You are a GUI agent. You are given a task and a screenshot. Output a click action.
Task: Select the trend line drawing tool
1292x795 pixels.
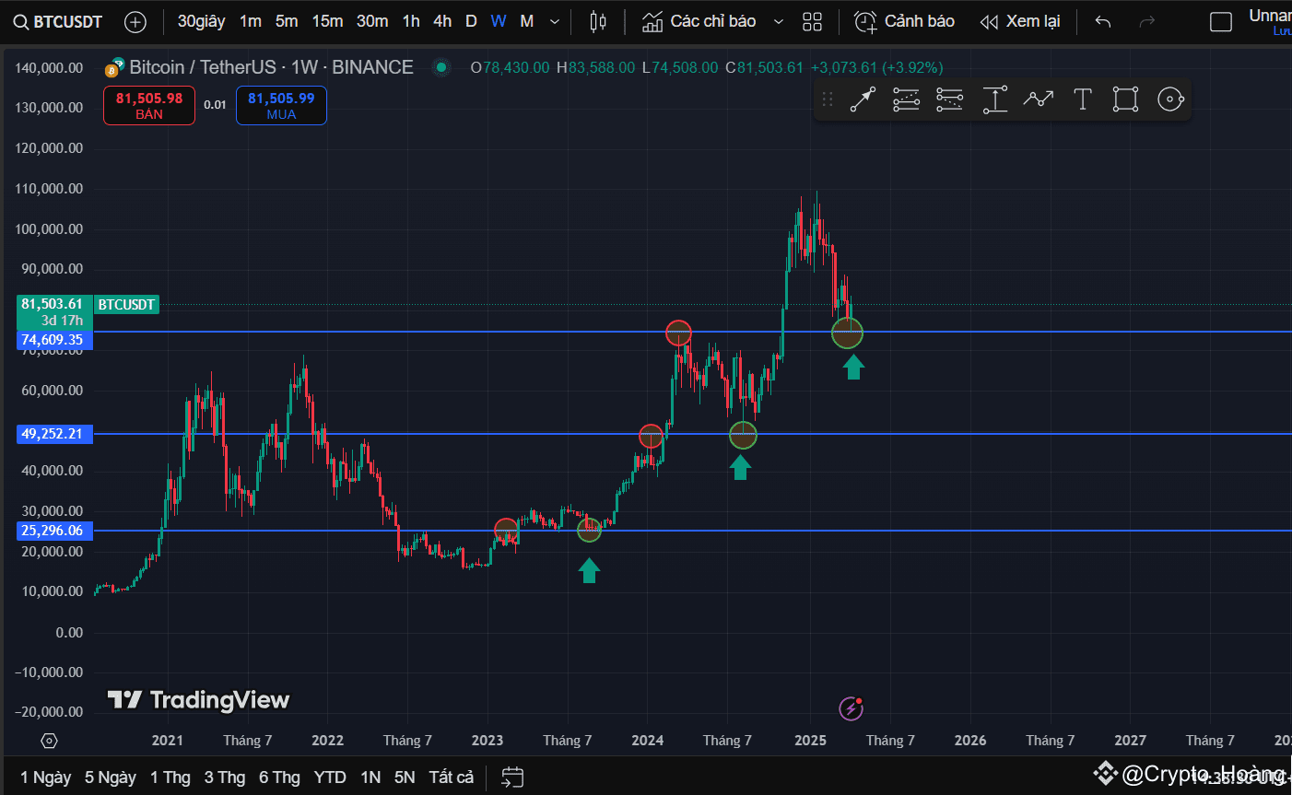pos(862,99)
